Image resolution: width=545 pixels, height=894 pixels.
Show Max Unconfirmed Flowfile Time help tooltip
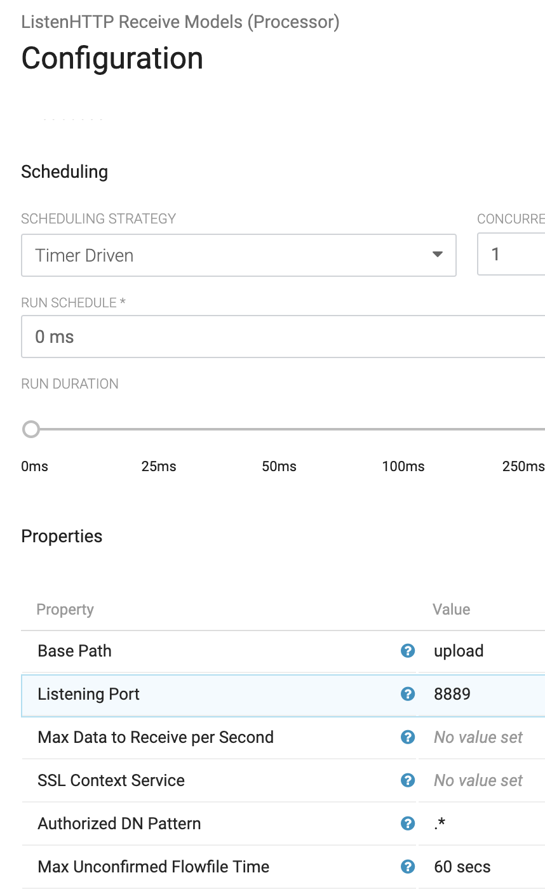[x=408, y=867]
